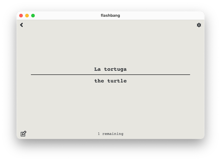Click the "La tortuga" card front text

[110, 69]
